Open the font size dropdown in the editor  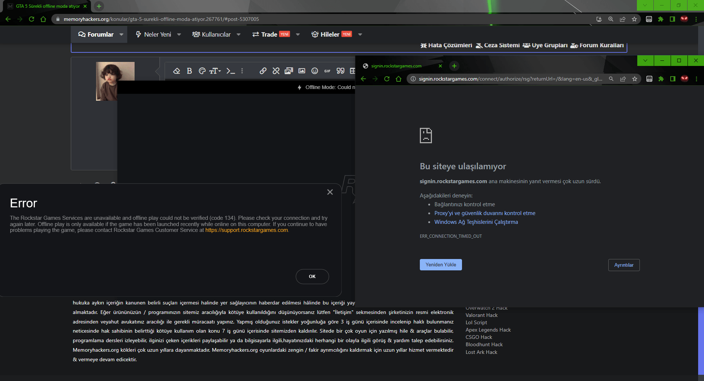[x=215, y=71]
